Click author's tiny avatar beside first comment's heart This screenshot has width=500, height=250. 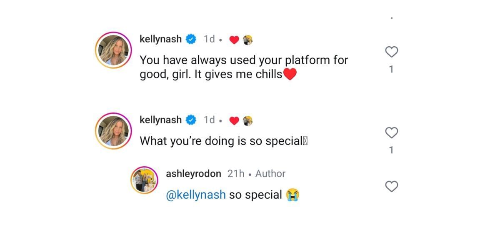[x=248, y=40]
